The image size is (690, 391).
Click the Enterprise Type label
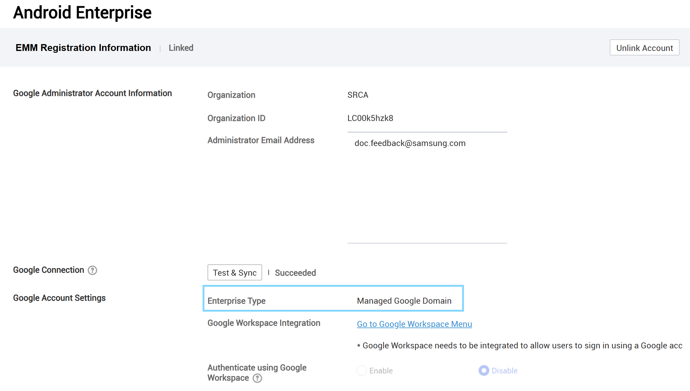(x=236, y=301)
